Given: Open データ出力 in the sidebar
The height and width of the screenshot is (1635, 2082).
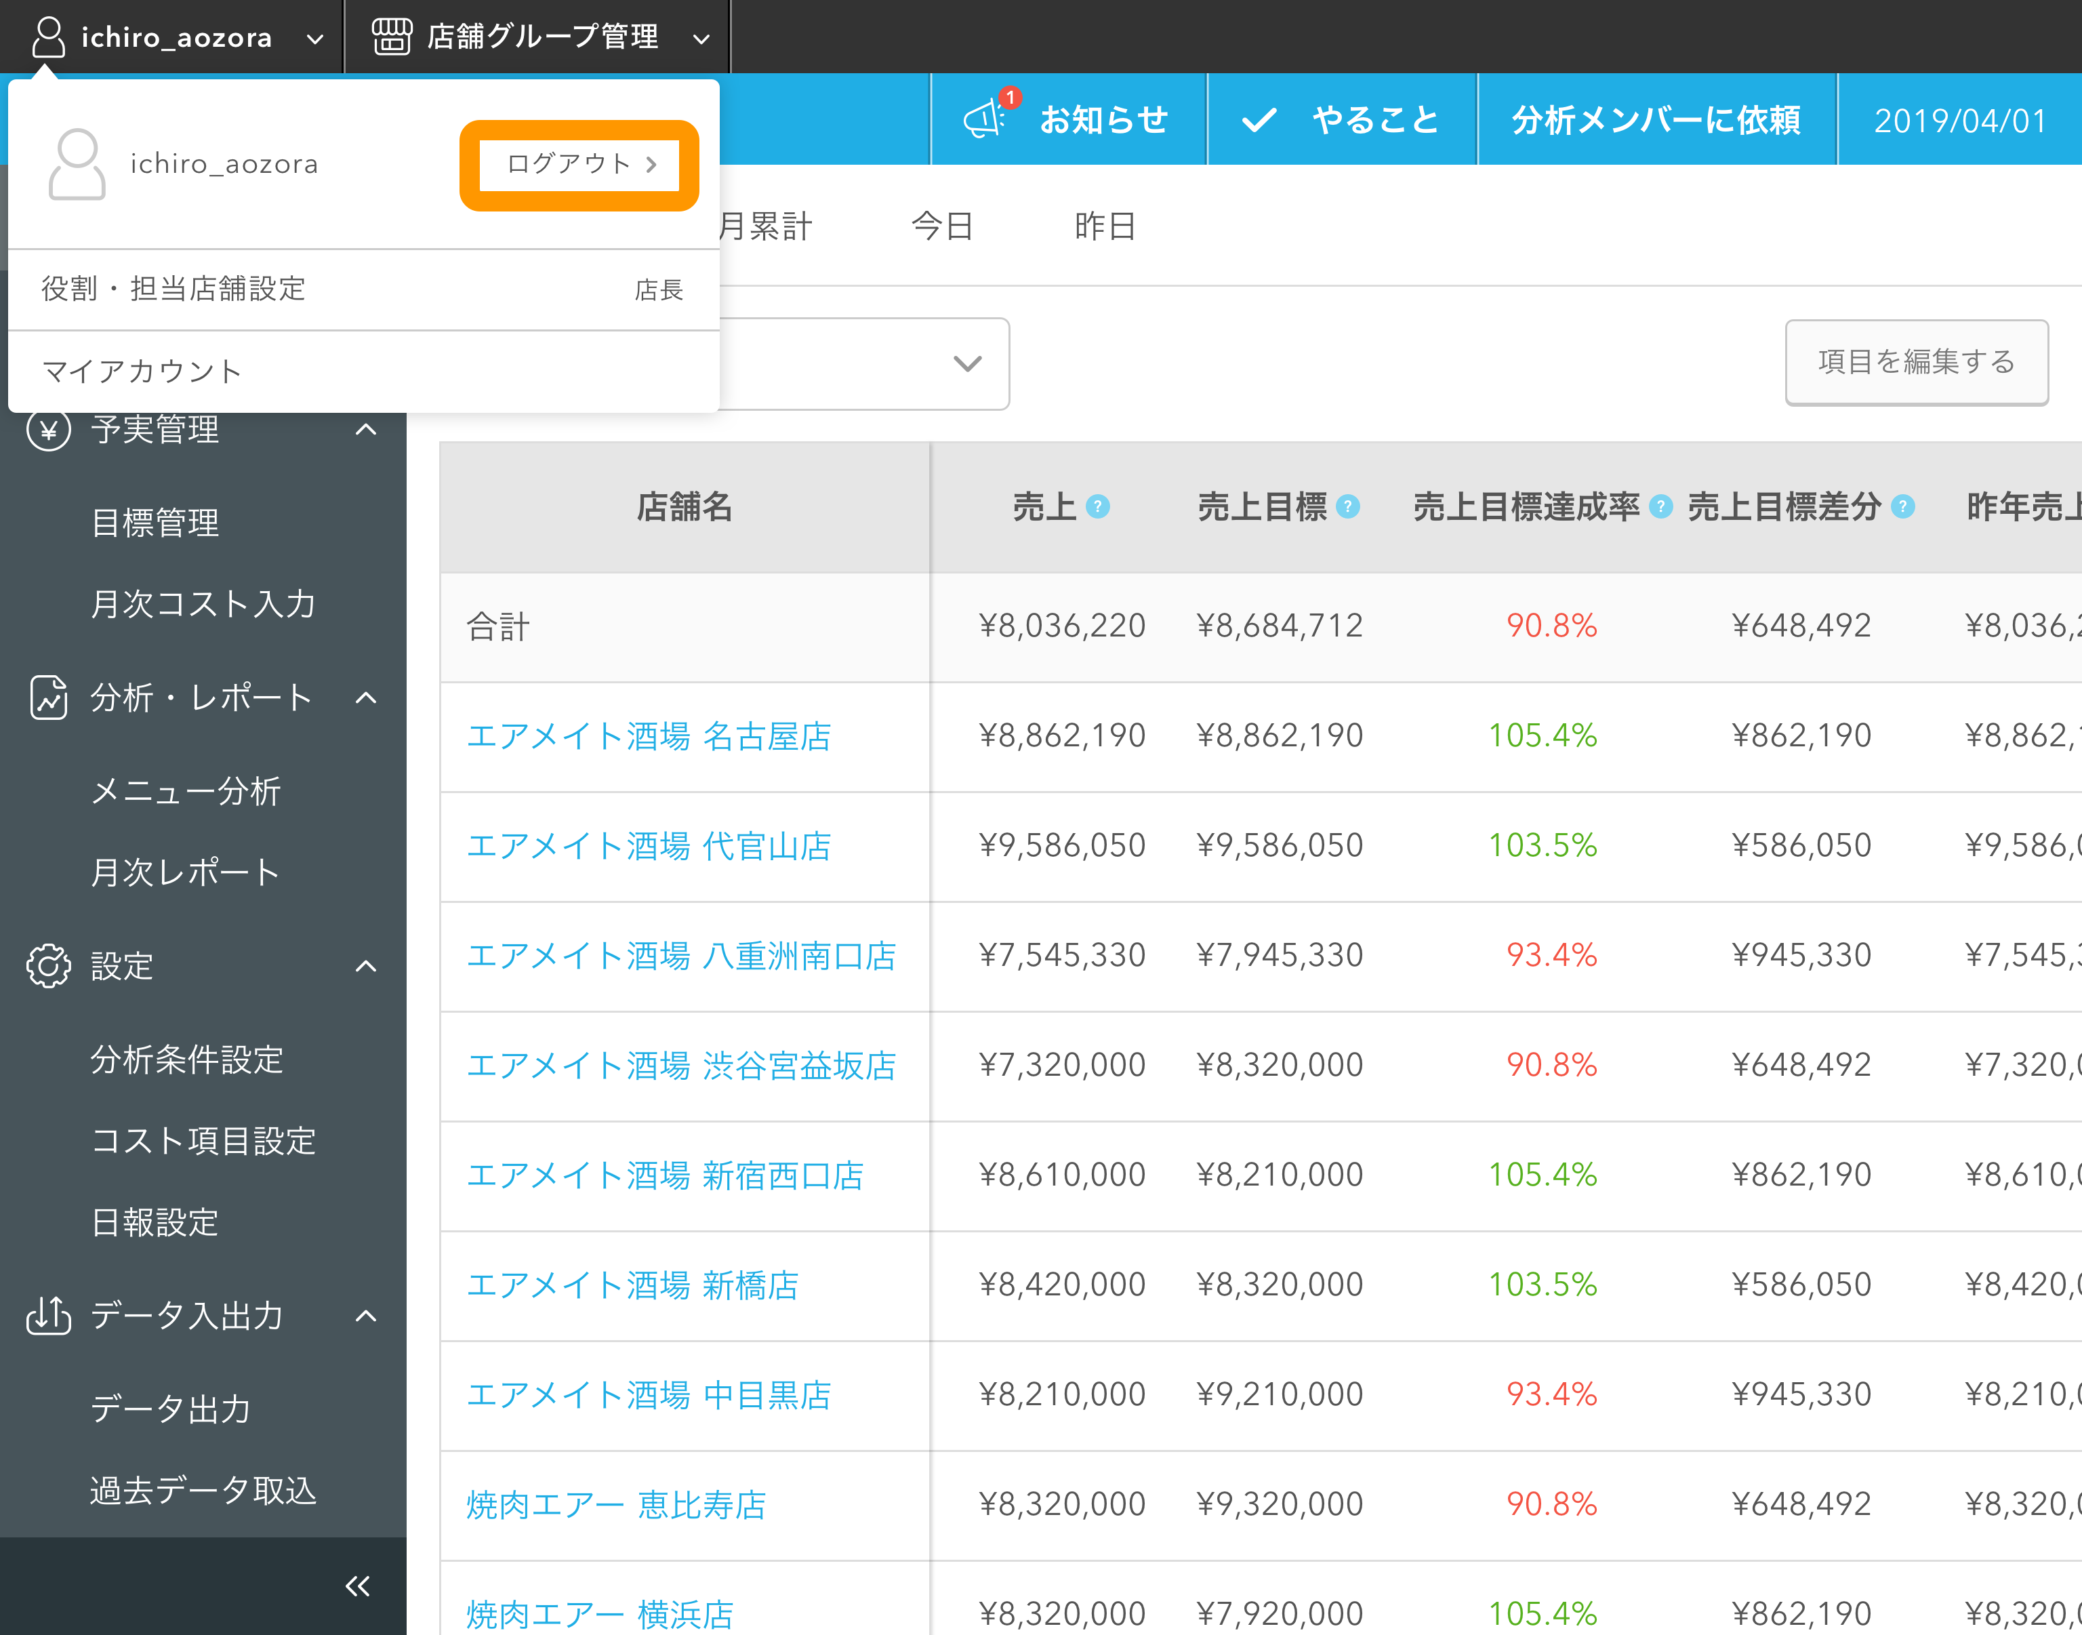Looking at the screenshot, I should (x=170, y=1409).
